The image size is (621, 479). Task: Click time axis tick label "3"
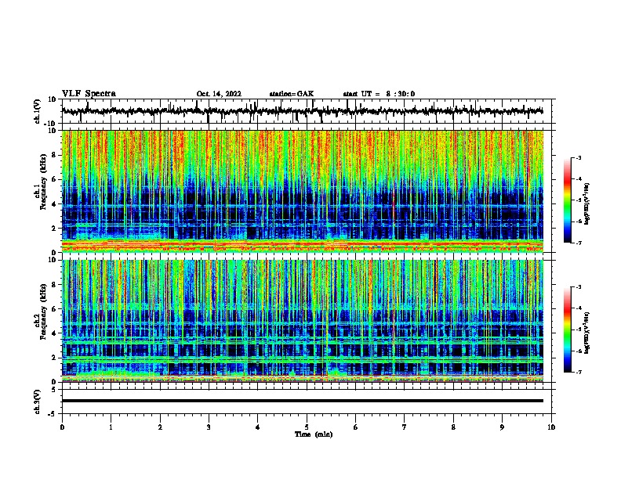coord(209,427)
